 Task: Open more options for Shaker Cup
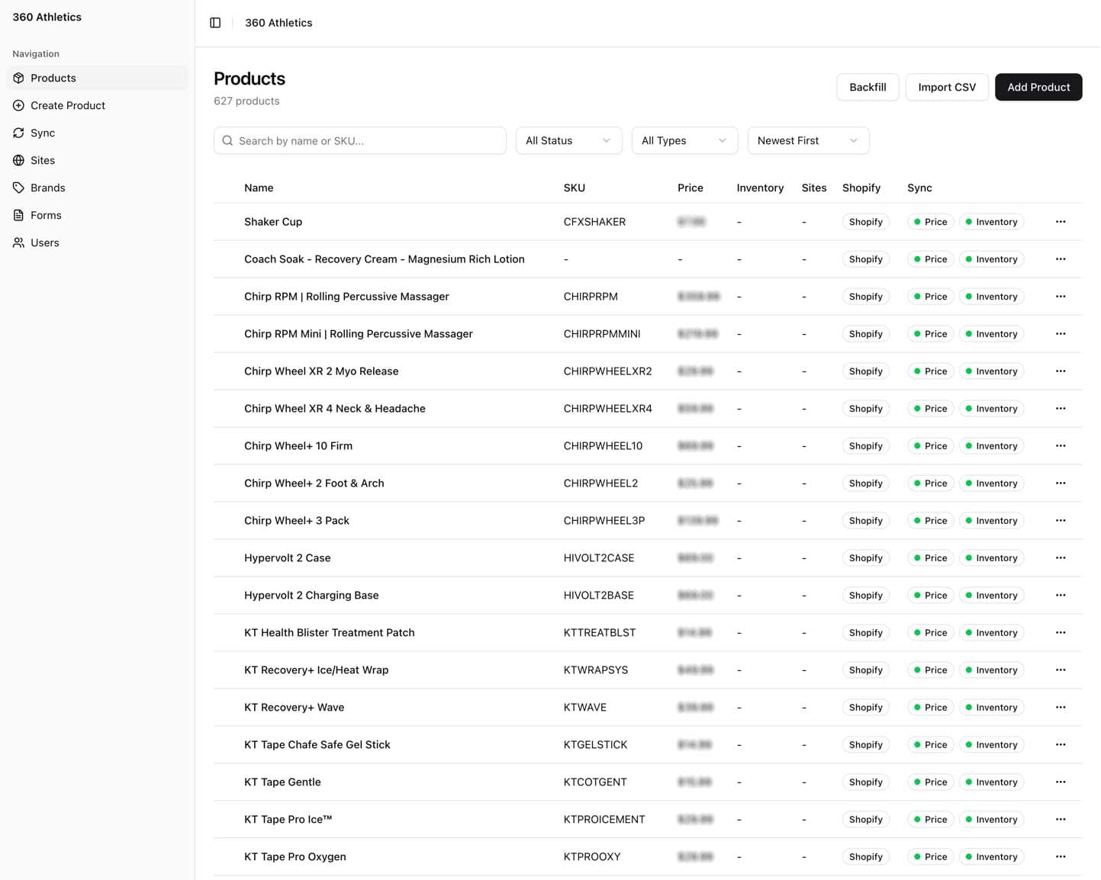(x=1061, y=222)
